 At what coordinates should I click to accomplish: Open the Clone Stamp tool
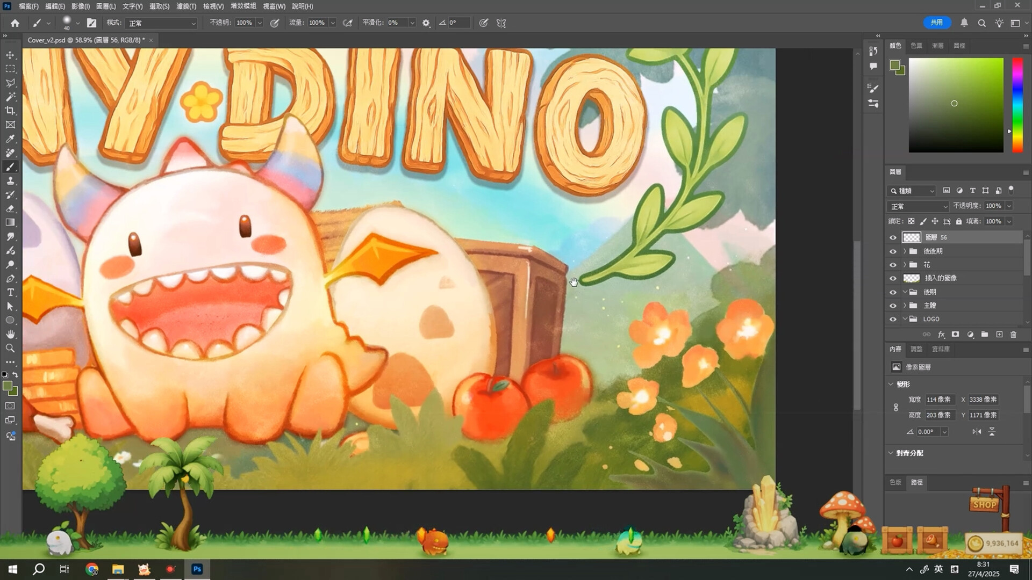coord(11,181)
